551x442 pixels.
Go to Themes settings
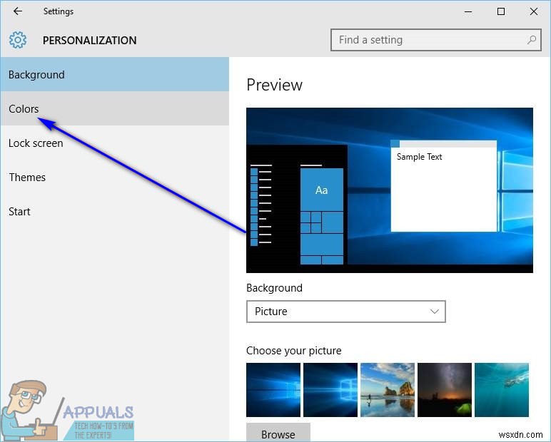pyautogui.click(x=115, y=178)
